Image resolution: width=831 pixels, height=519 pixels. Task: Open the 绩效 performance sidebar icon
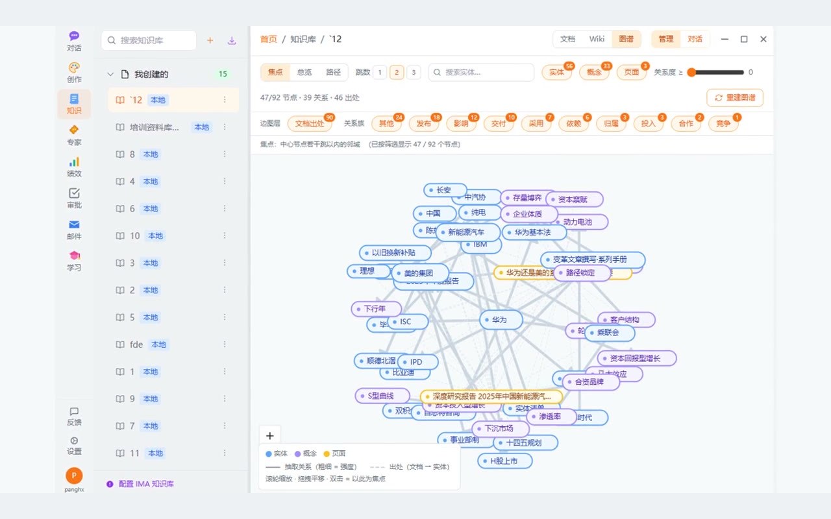74,167
